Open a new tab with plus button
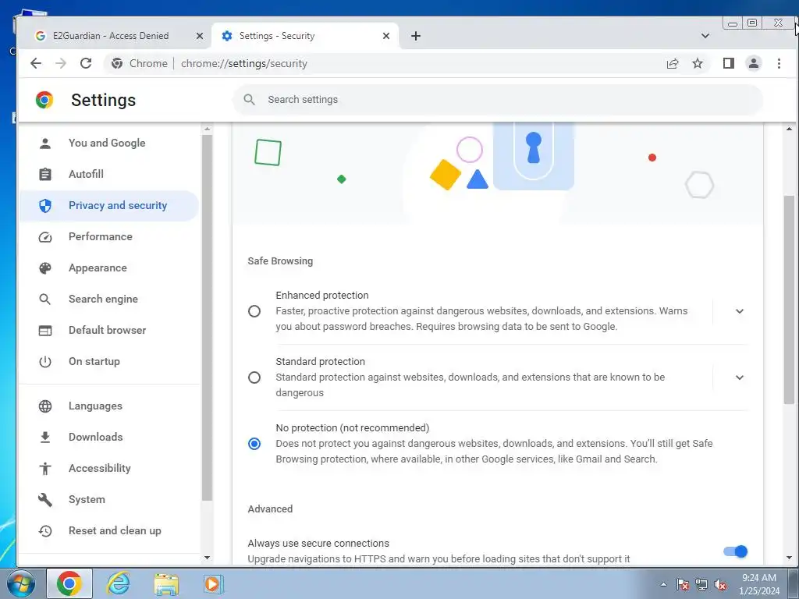Image resolution: width=799 pixels, height=599 pixels. (x=416, y=36)
